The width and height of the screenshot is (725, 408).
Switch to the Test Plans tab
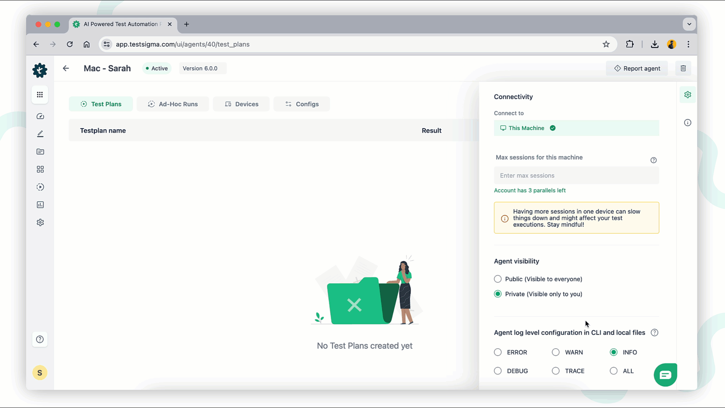(x=101, y=104)
